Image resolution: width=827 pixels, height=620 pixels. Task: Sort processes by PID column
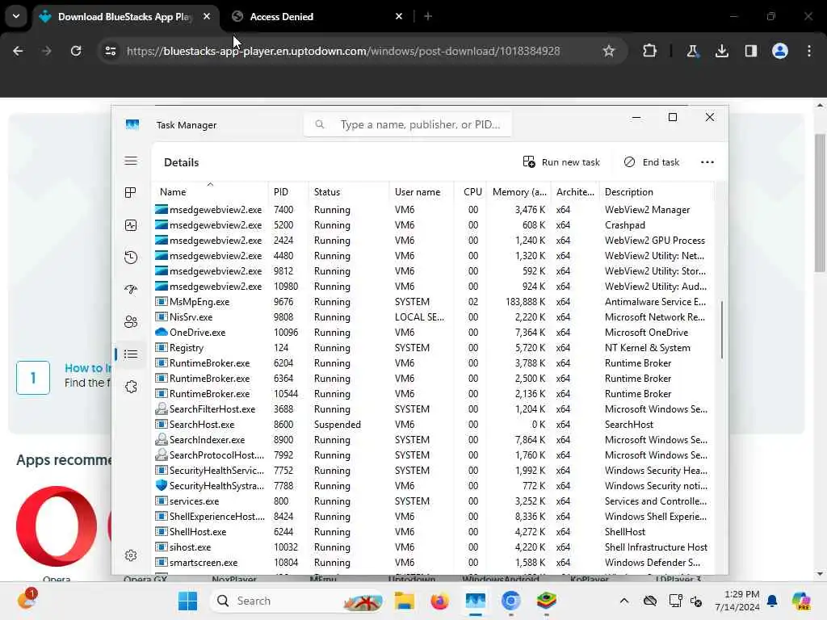coord(288,192)
